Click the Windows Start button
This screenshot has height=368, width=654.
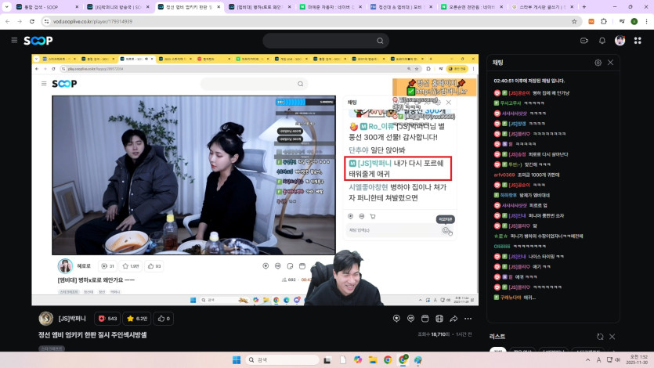[236, 360]
